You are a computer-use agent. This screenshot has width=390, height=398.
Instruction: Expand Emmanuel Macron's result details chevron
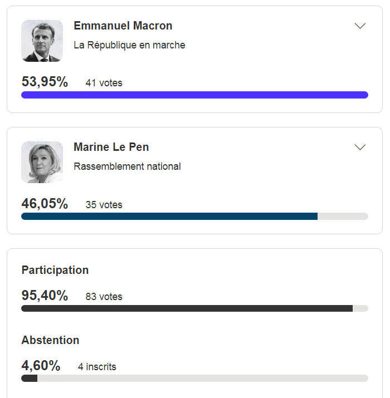pos(360,26)
